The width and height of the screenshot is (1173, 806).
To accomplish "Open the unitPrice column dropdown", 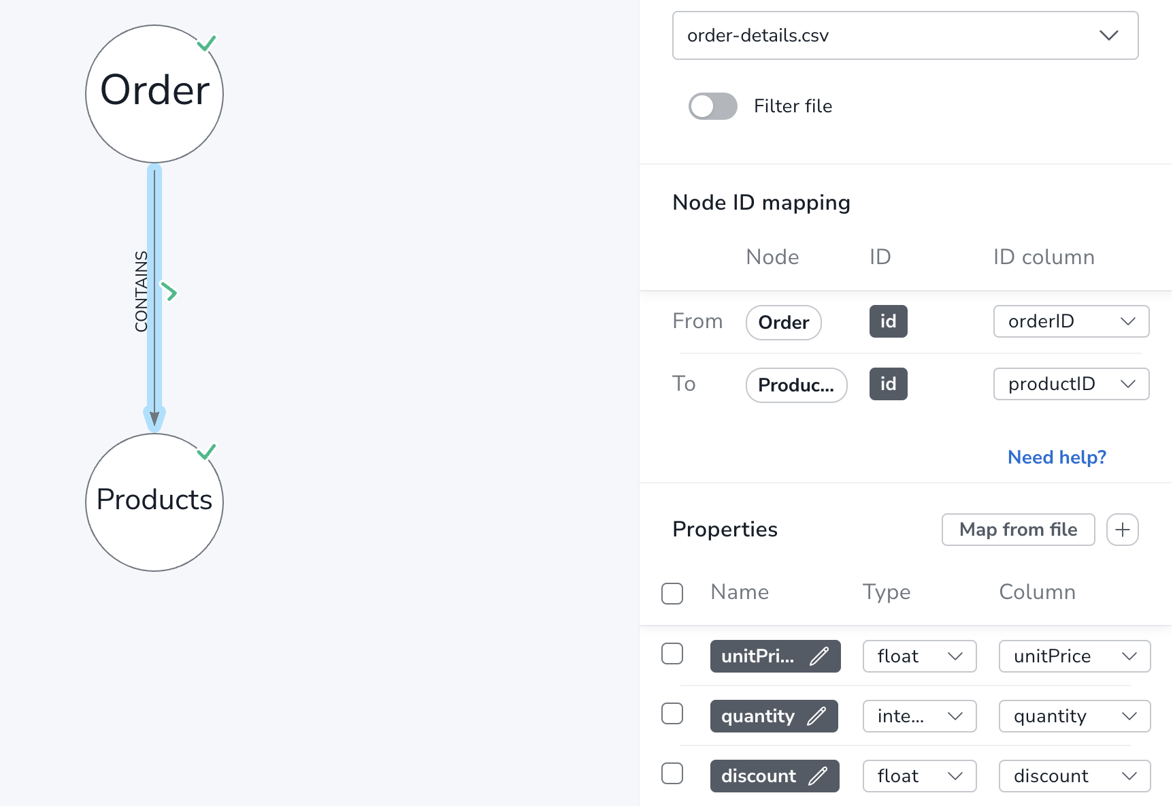I will tap(1075, 656).
